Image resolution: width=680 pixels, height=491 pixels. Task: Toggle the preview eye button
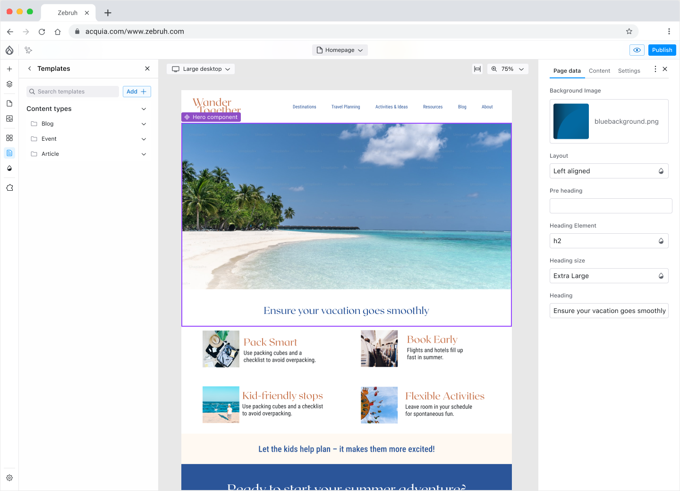click(x=637, y=50)
